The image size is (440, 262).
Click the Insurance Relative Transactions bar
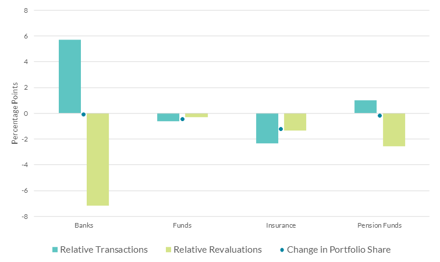pos(267,128)
